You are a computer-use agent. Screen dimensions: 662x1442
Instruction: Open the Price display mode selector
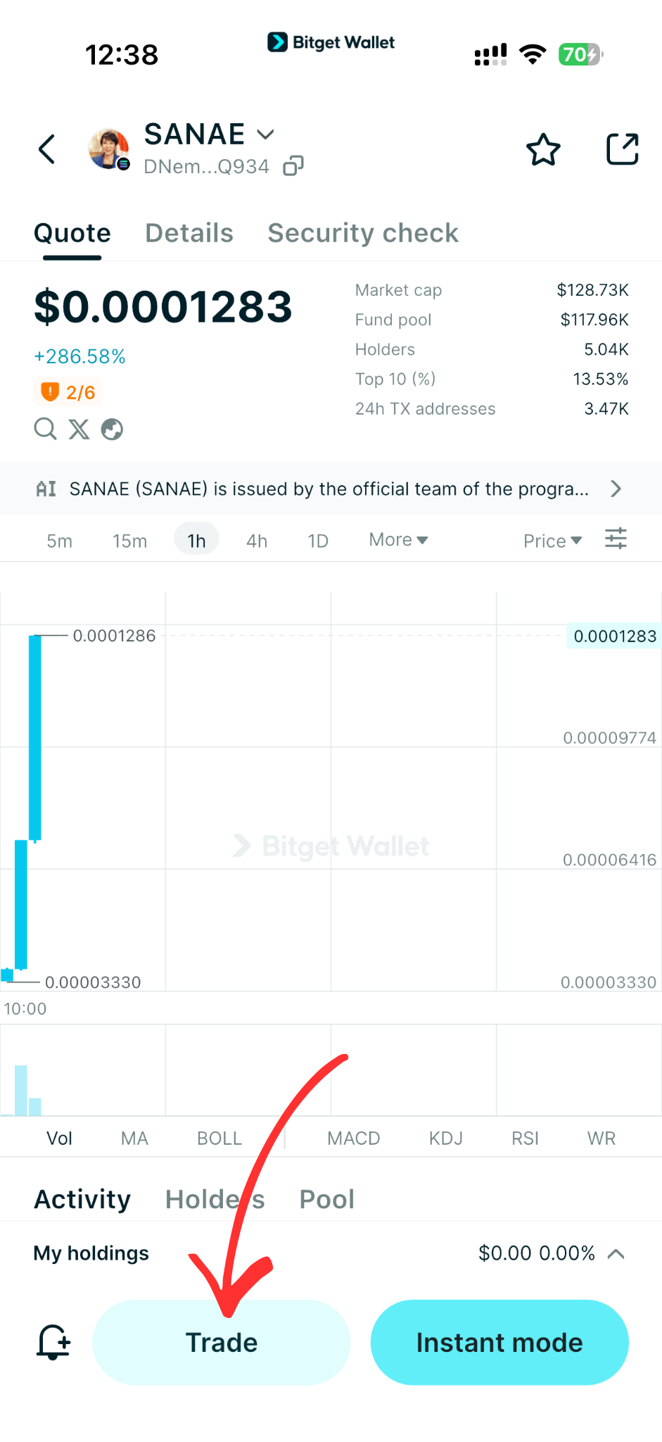tap(552, 540)
